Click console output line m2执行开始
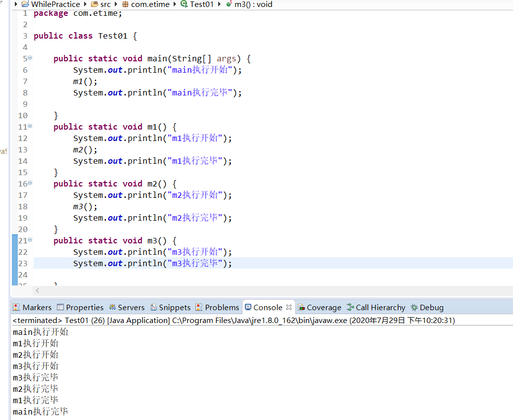The width and height of the screenshot is (513, 420). pyautogui.click(x=36, y=355)
